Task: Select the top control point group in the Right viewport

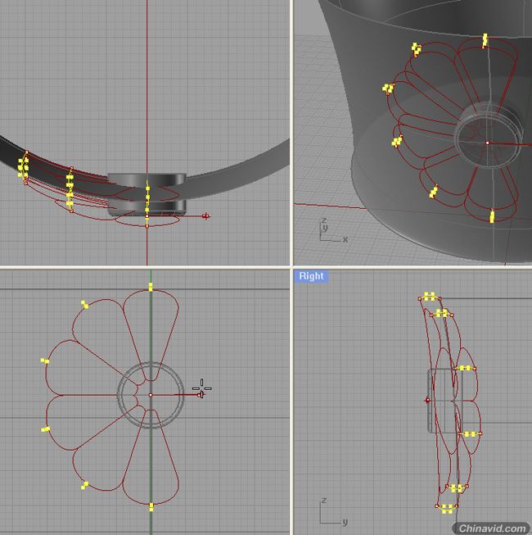Action: click(430, 296)
